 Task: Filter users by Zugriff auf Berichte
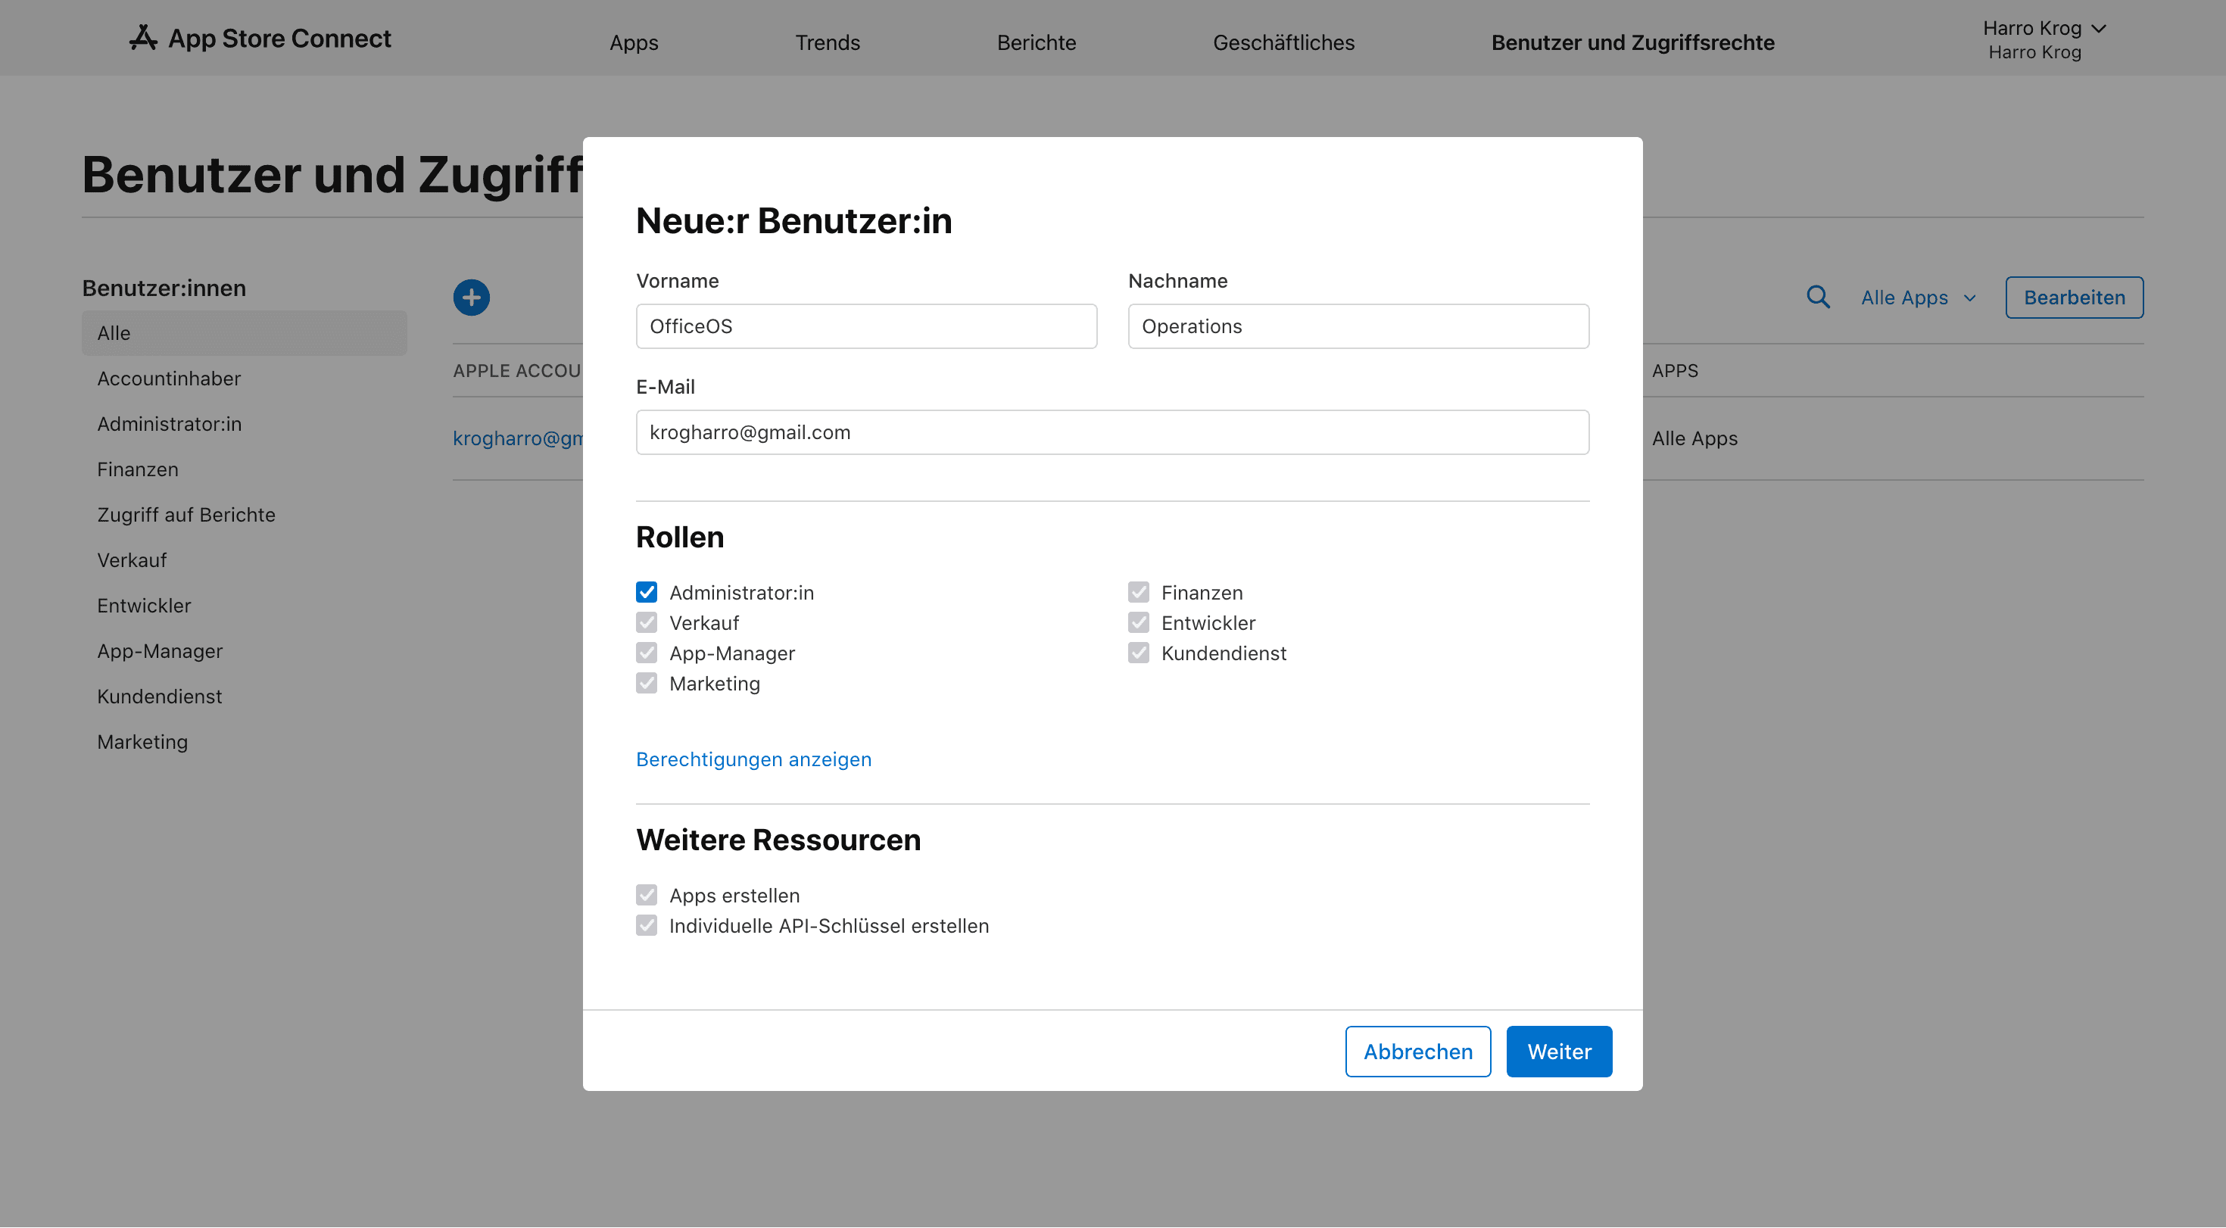tap(185, 515)
